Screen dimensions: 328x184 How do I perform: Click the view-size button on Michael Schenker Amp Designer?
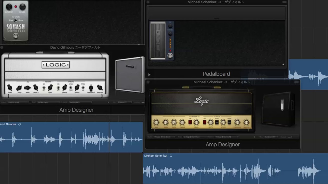point(296,82)
